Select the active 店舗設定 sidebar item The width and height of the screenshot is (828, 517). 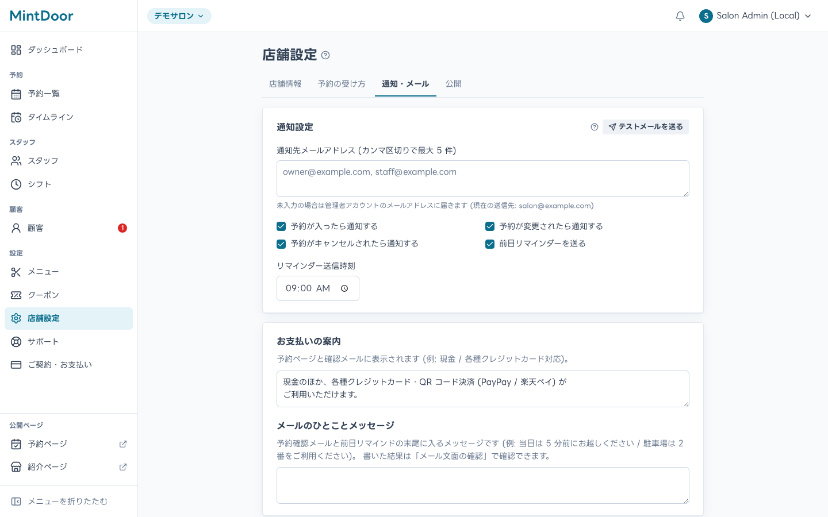click(68, 318)
